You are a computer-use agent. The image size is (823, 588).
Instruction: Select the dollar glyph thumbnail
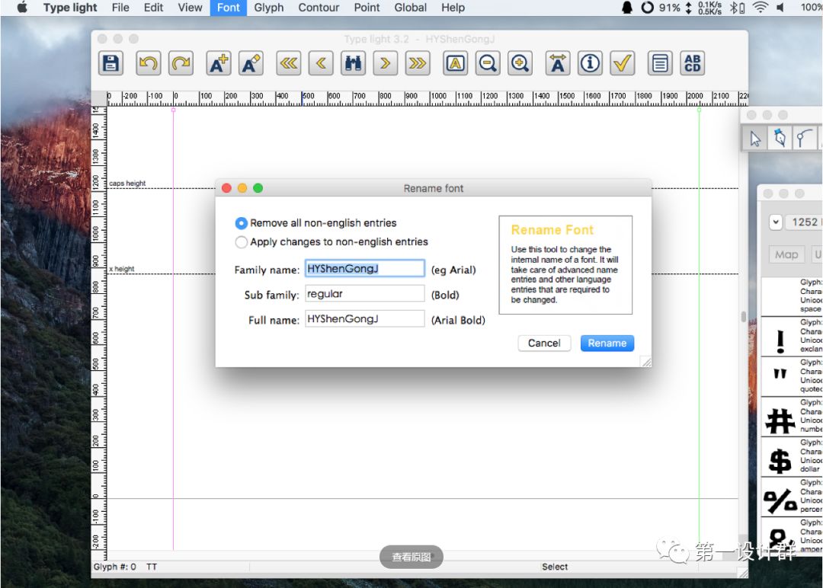pyautogui.click(x=780, y=461)
